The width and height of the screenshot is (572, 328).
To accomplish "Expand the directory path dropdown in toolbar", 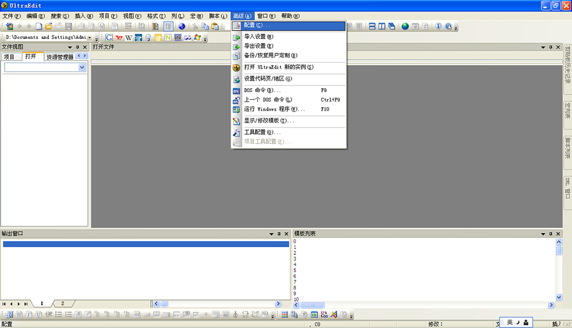I will tap(90, 38).
